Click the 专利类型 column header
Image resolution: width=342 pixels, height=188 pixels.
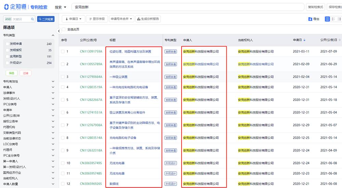(170, 40)
